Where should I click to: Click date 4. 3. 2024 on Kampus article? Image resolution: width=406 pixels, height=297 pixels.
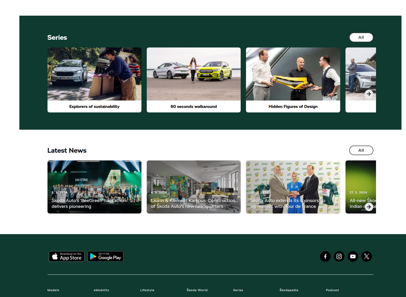(x=159, y=193)
